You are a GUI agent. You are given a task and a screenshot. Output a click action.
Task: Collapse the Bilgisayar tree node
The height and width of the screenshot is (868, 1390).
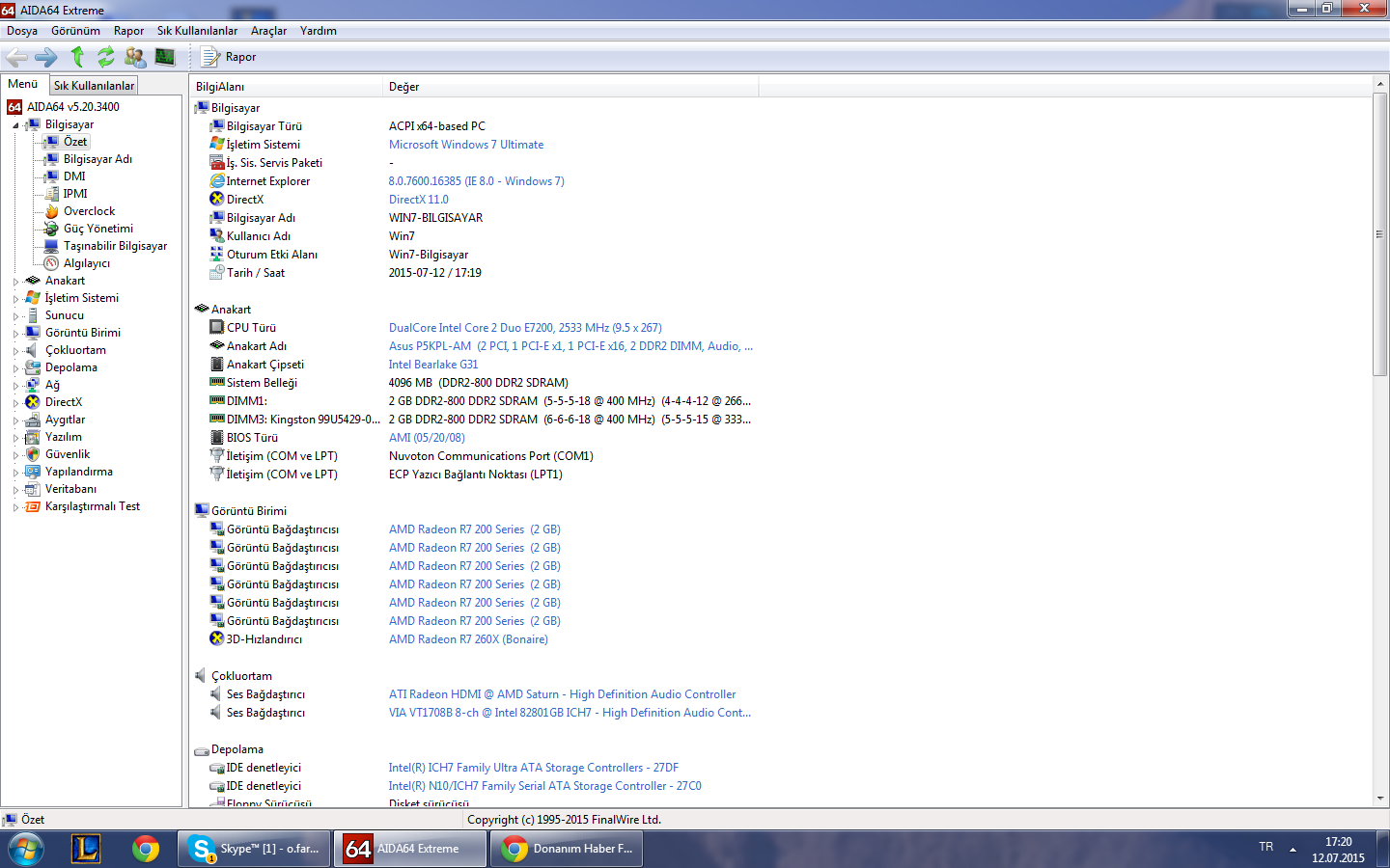pyautogui.click(x=15, y=125)
